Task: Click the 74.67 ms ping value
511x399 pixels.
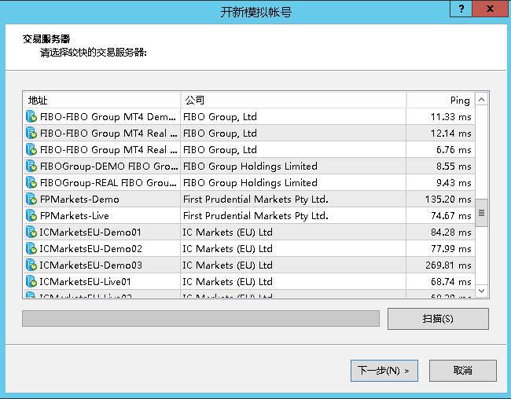Action: coord(451,216)
